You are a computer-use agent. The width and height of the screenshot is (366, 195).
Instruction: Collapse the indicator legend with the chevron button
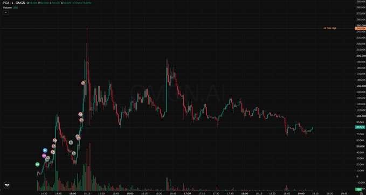pyautogui.click(x=5, y=12)
